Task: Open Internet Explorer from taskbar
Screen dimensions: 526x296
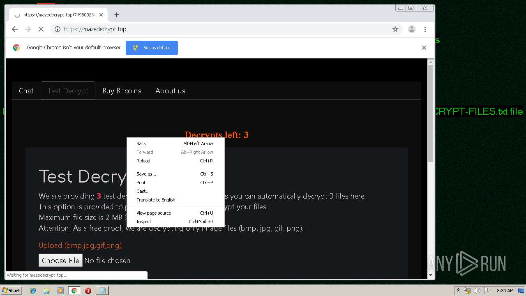Action: [33, 291]
